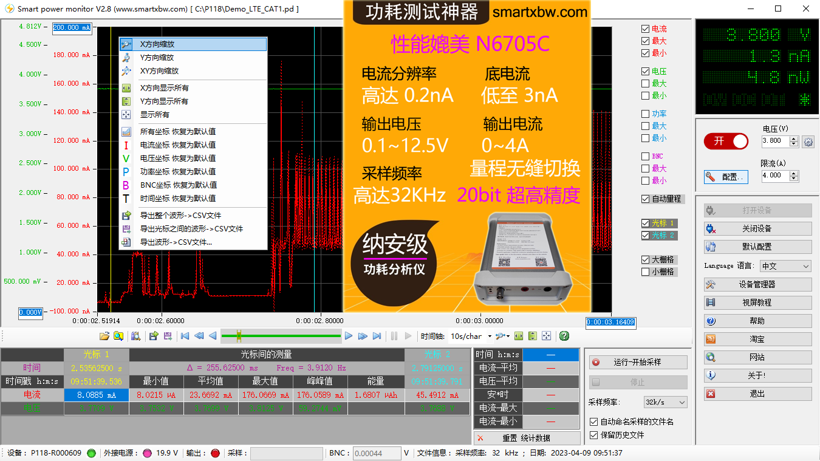The height and width of the screenshot is (461, 820).
Task: Choose X方向显示所有 from context menu
Action: click(193, 88)
